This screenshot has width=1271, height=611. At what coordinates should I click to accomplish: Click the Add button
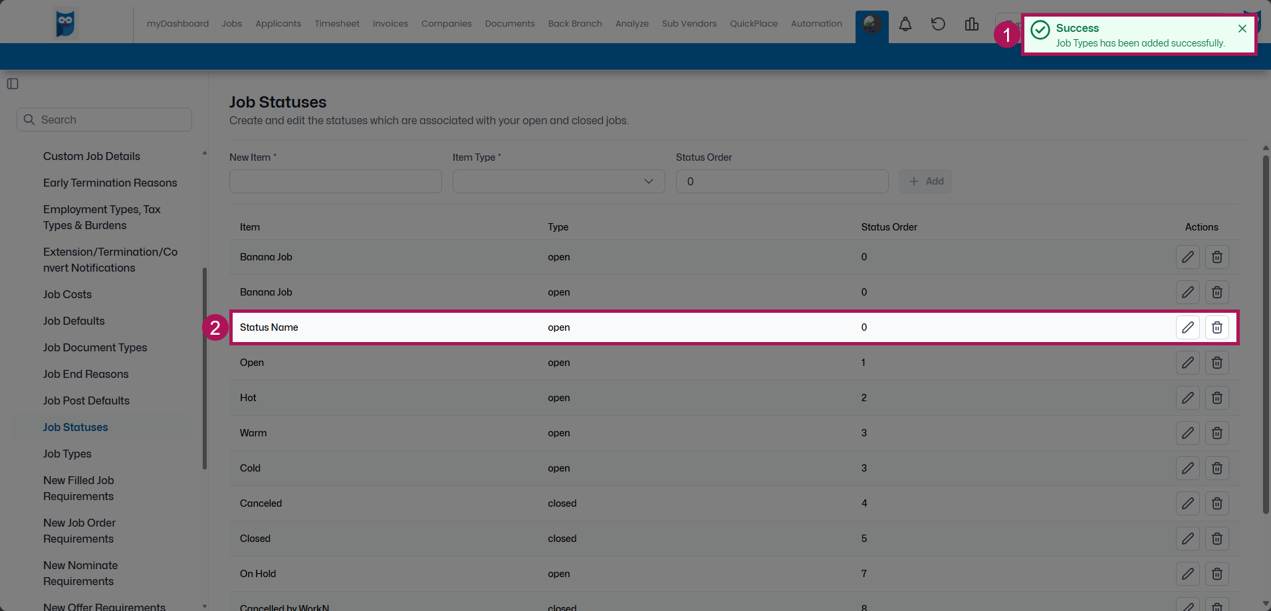(x=925, y=181)
